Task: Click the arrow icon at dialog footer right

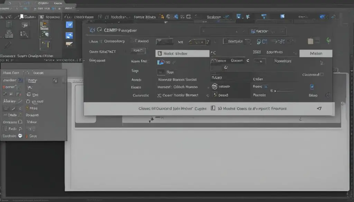Action: tap(319, 108)
